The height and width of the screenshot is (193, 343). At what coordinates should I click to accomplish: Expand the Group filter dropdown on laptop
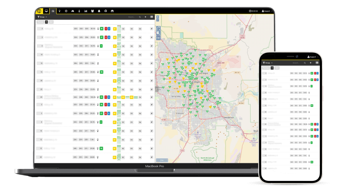coord(42,17)
